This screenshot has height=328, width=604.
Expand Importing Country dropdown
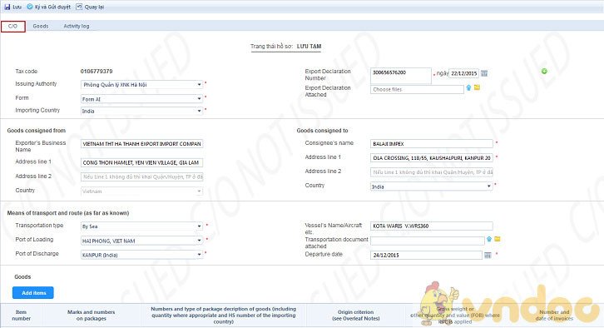[199, 111]
